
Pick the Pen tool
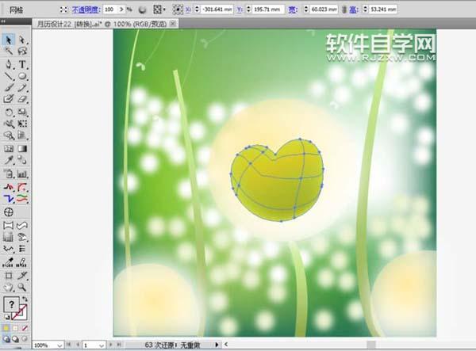click(9, 63)
